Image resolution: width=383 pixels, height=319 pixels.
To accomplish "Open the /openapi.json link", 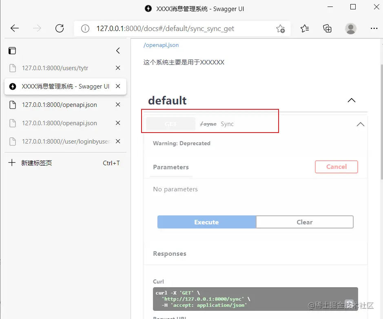I will click(161, 45).
